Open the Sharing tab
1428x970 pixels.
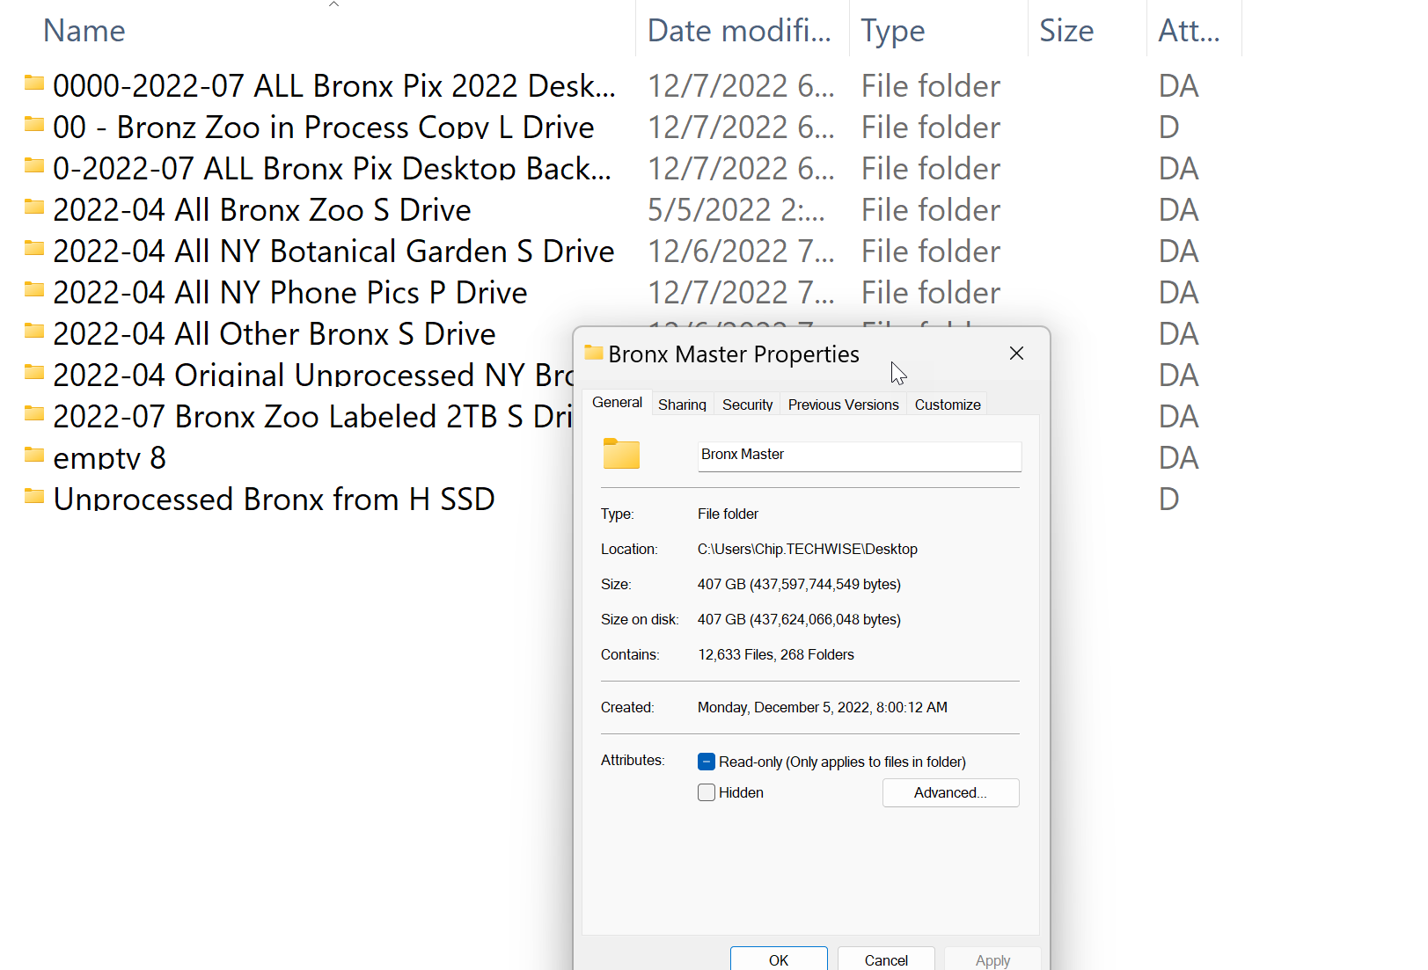682,405
